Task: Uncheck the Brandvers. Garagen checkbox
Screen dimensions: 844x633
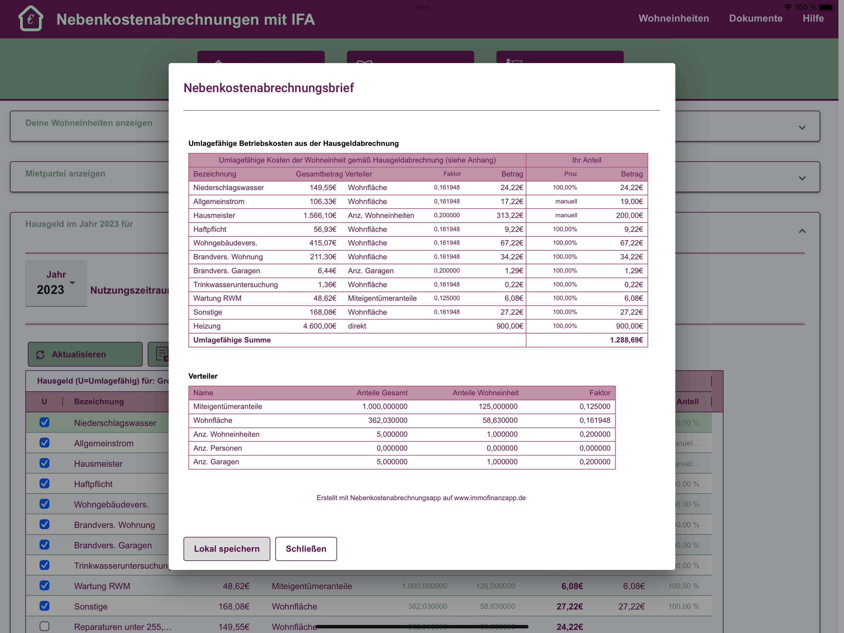Action: point(45,544)
